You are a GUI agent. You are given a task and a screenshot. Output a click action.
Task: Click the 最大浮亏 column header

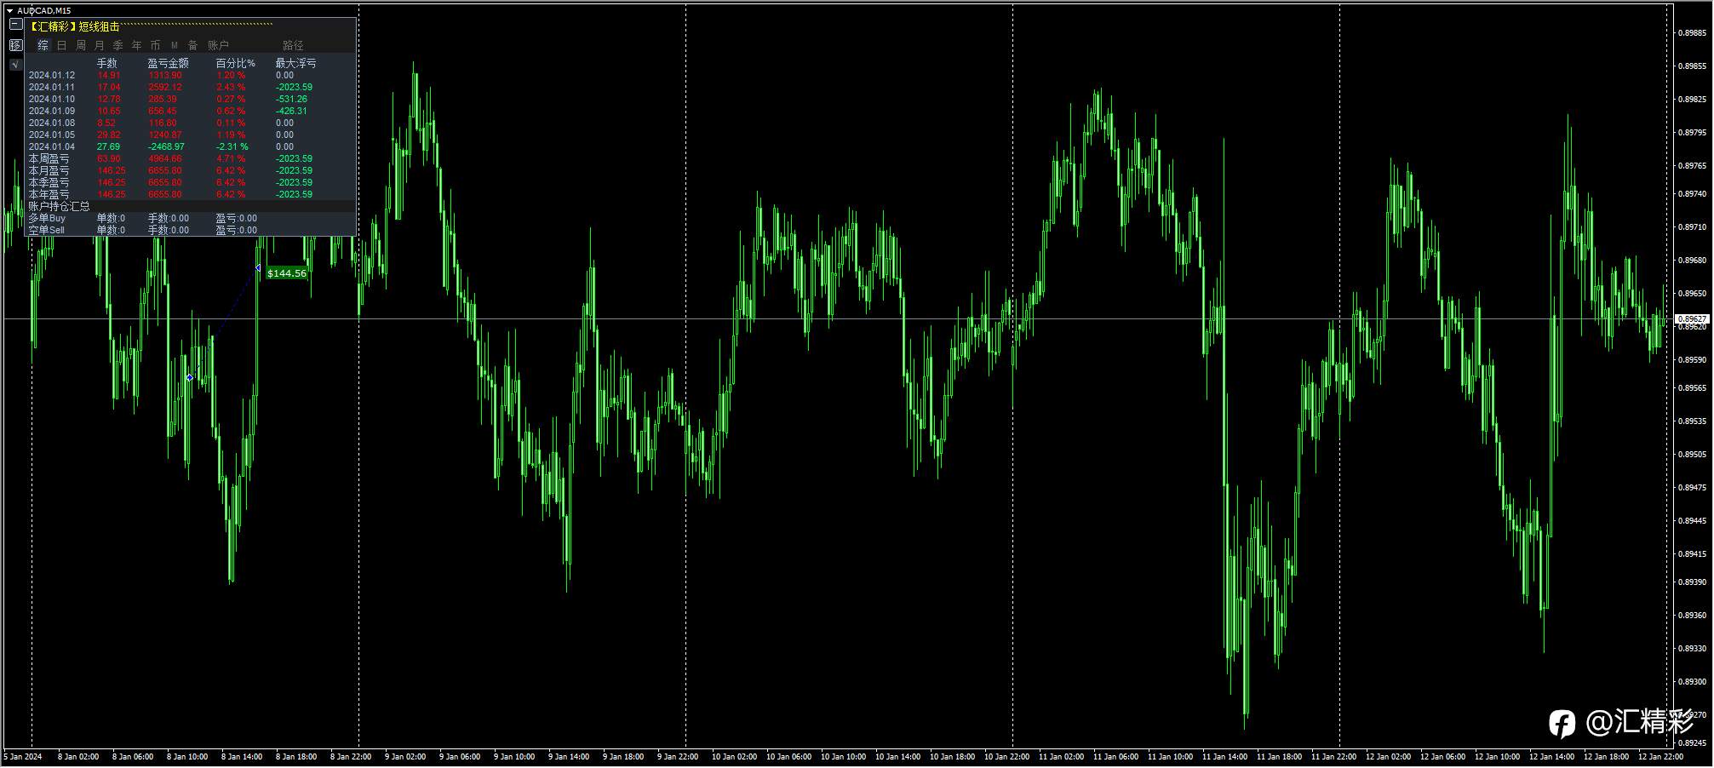(296, 63)
